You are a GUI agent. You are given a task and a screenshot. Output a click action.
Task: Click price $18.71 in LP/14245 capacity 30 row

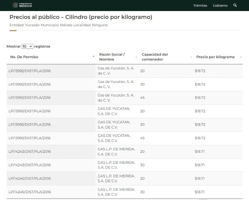[x=200, y=192]
